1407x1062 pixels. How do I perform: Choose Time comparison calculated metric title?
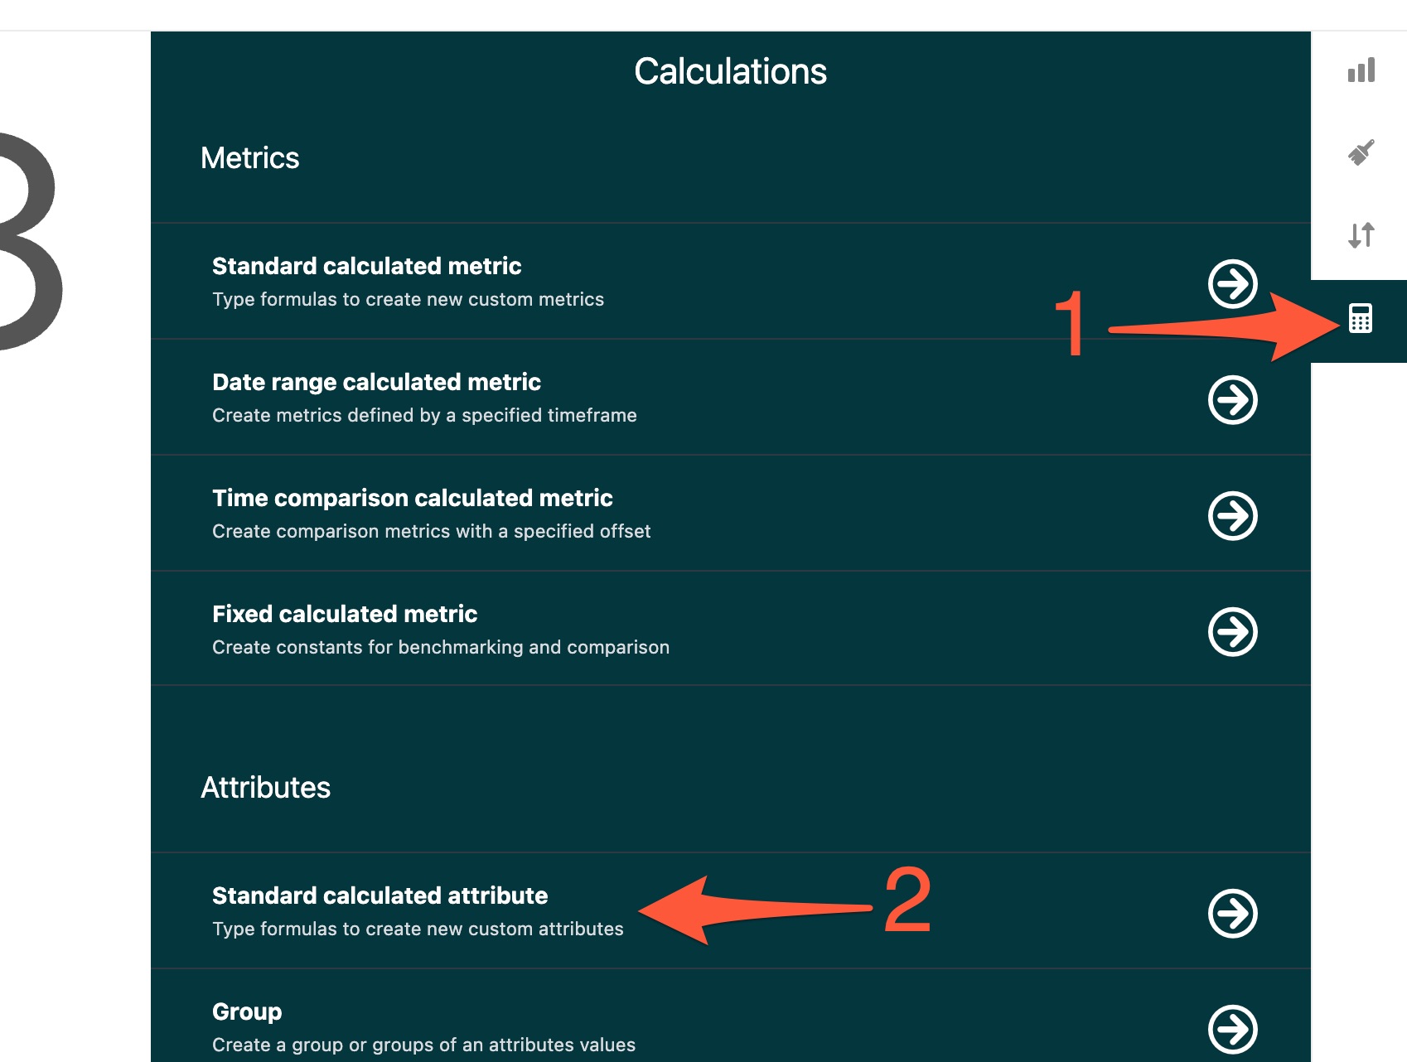click(413, 498)
